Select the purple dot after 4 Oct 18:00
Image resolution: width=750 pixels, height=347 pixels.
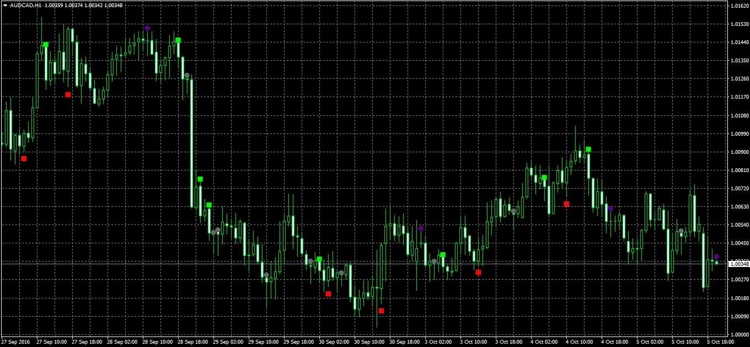click(610, 209)
